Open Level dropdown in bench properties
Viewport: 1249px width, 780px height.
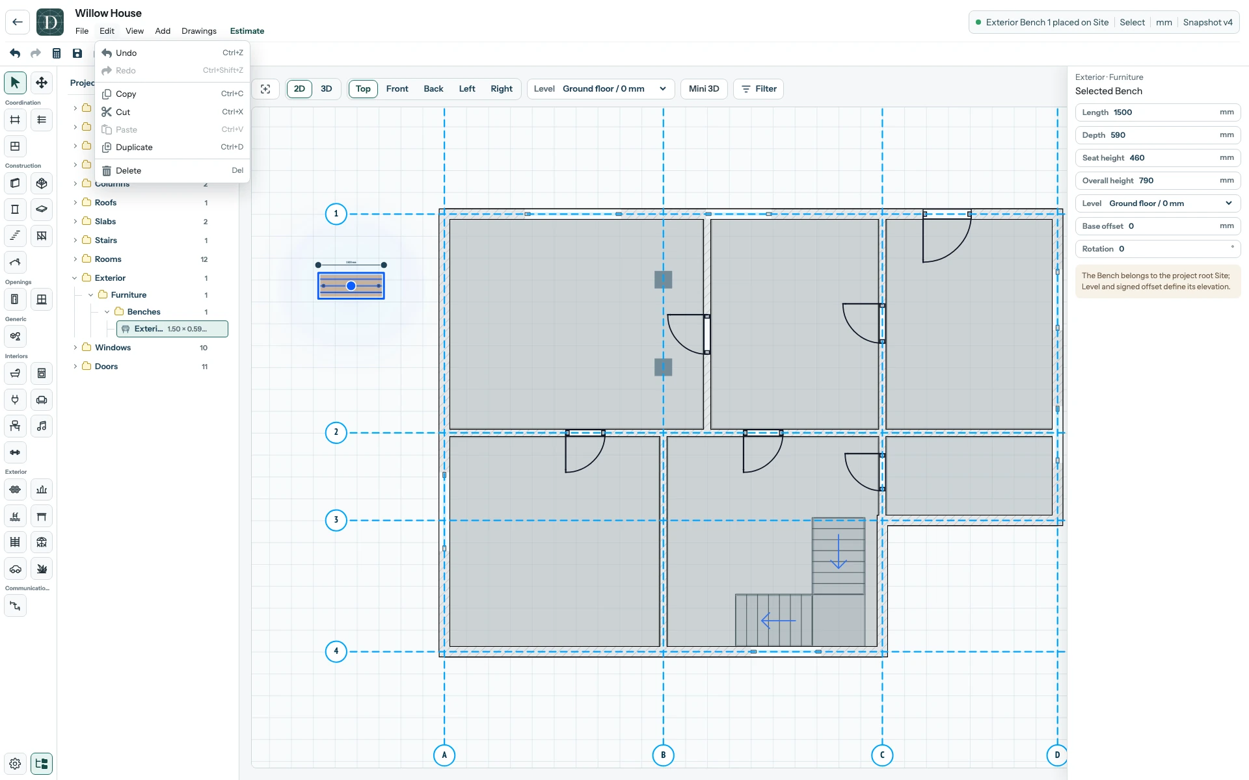[x=1158, y=203]
